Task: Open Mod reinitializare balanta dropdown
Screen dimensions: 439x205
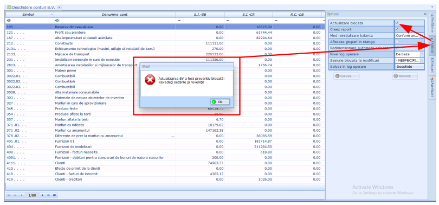Action: coord(422,36)
